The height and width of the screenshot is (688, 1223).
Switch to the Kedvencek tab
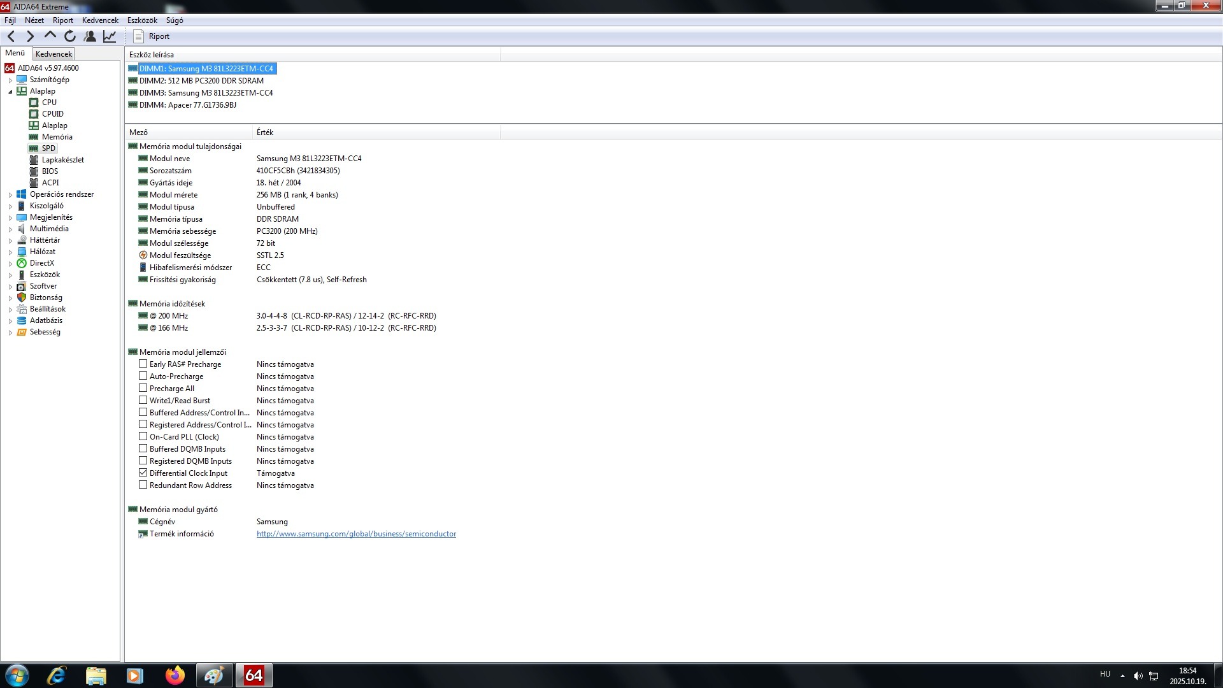(x=54, y=54)
